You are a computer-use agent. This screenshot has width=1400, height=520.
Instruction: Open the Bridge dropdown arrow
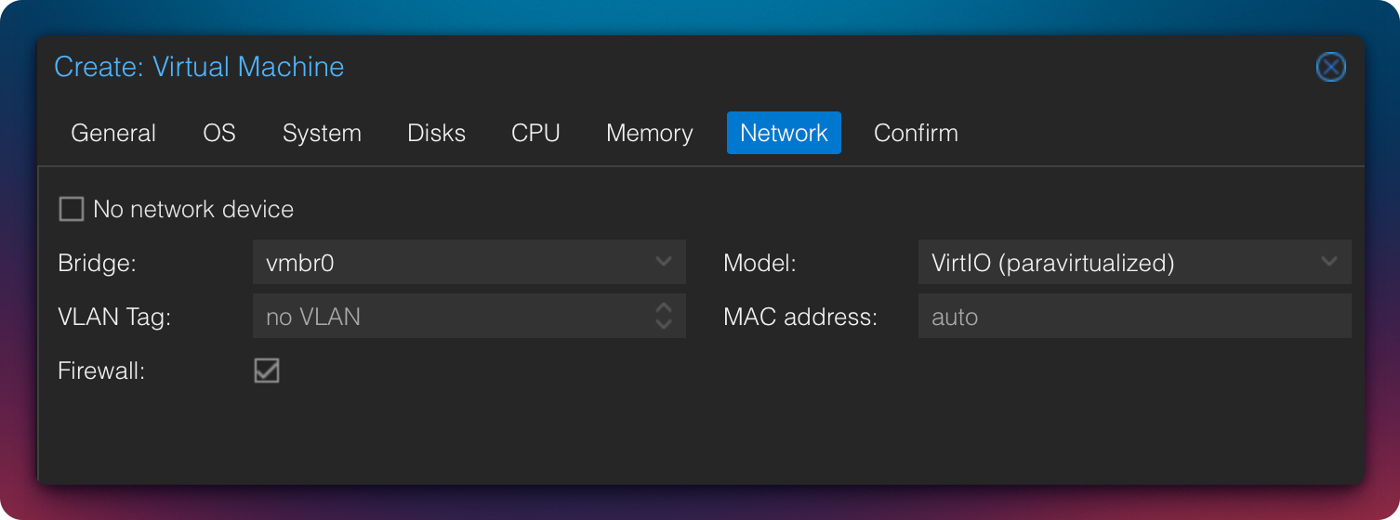pyautogui.click(x=664, y=262)
